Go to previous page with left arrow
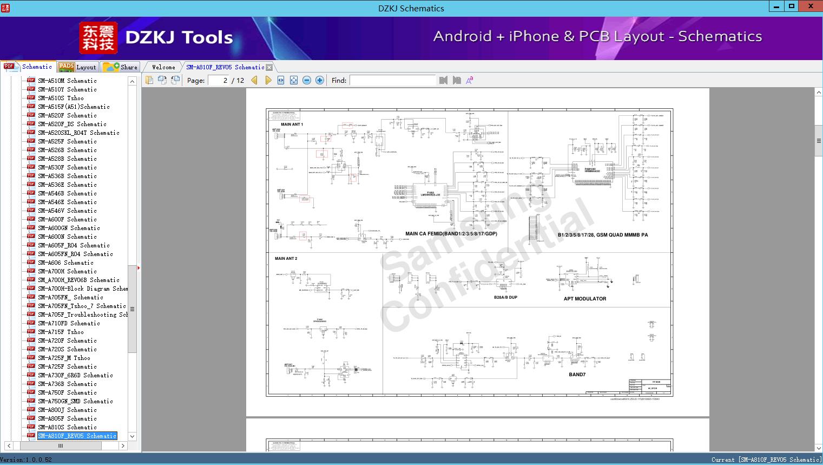This screenshot has width=823, height=465. [x=254, y=80]
